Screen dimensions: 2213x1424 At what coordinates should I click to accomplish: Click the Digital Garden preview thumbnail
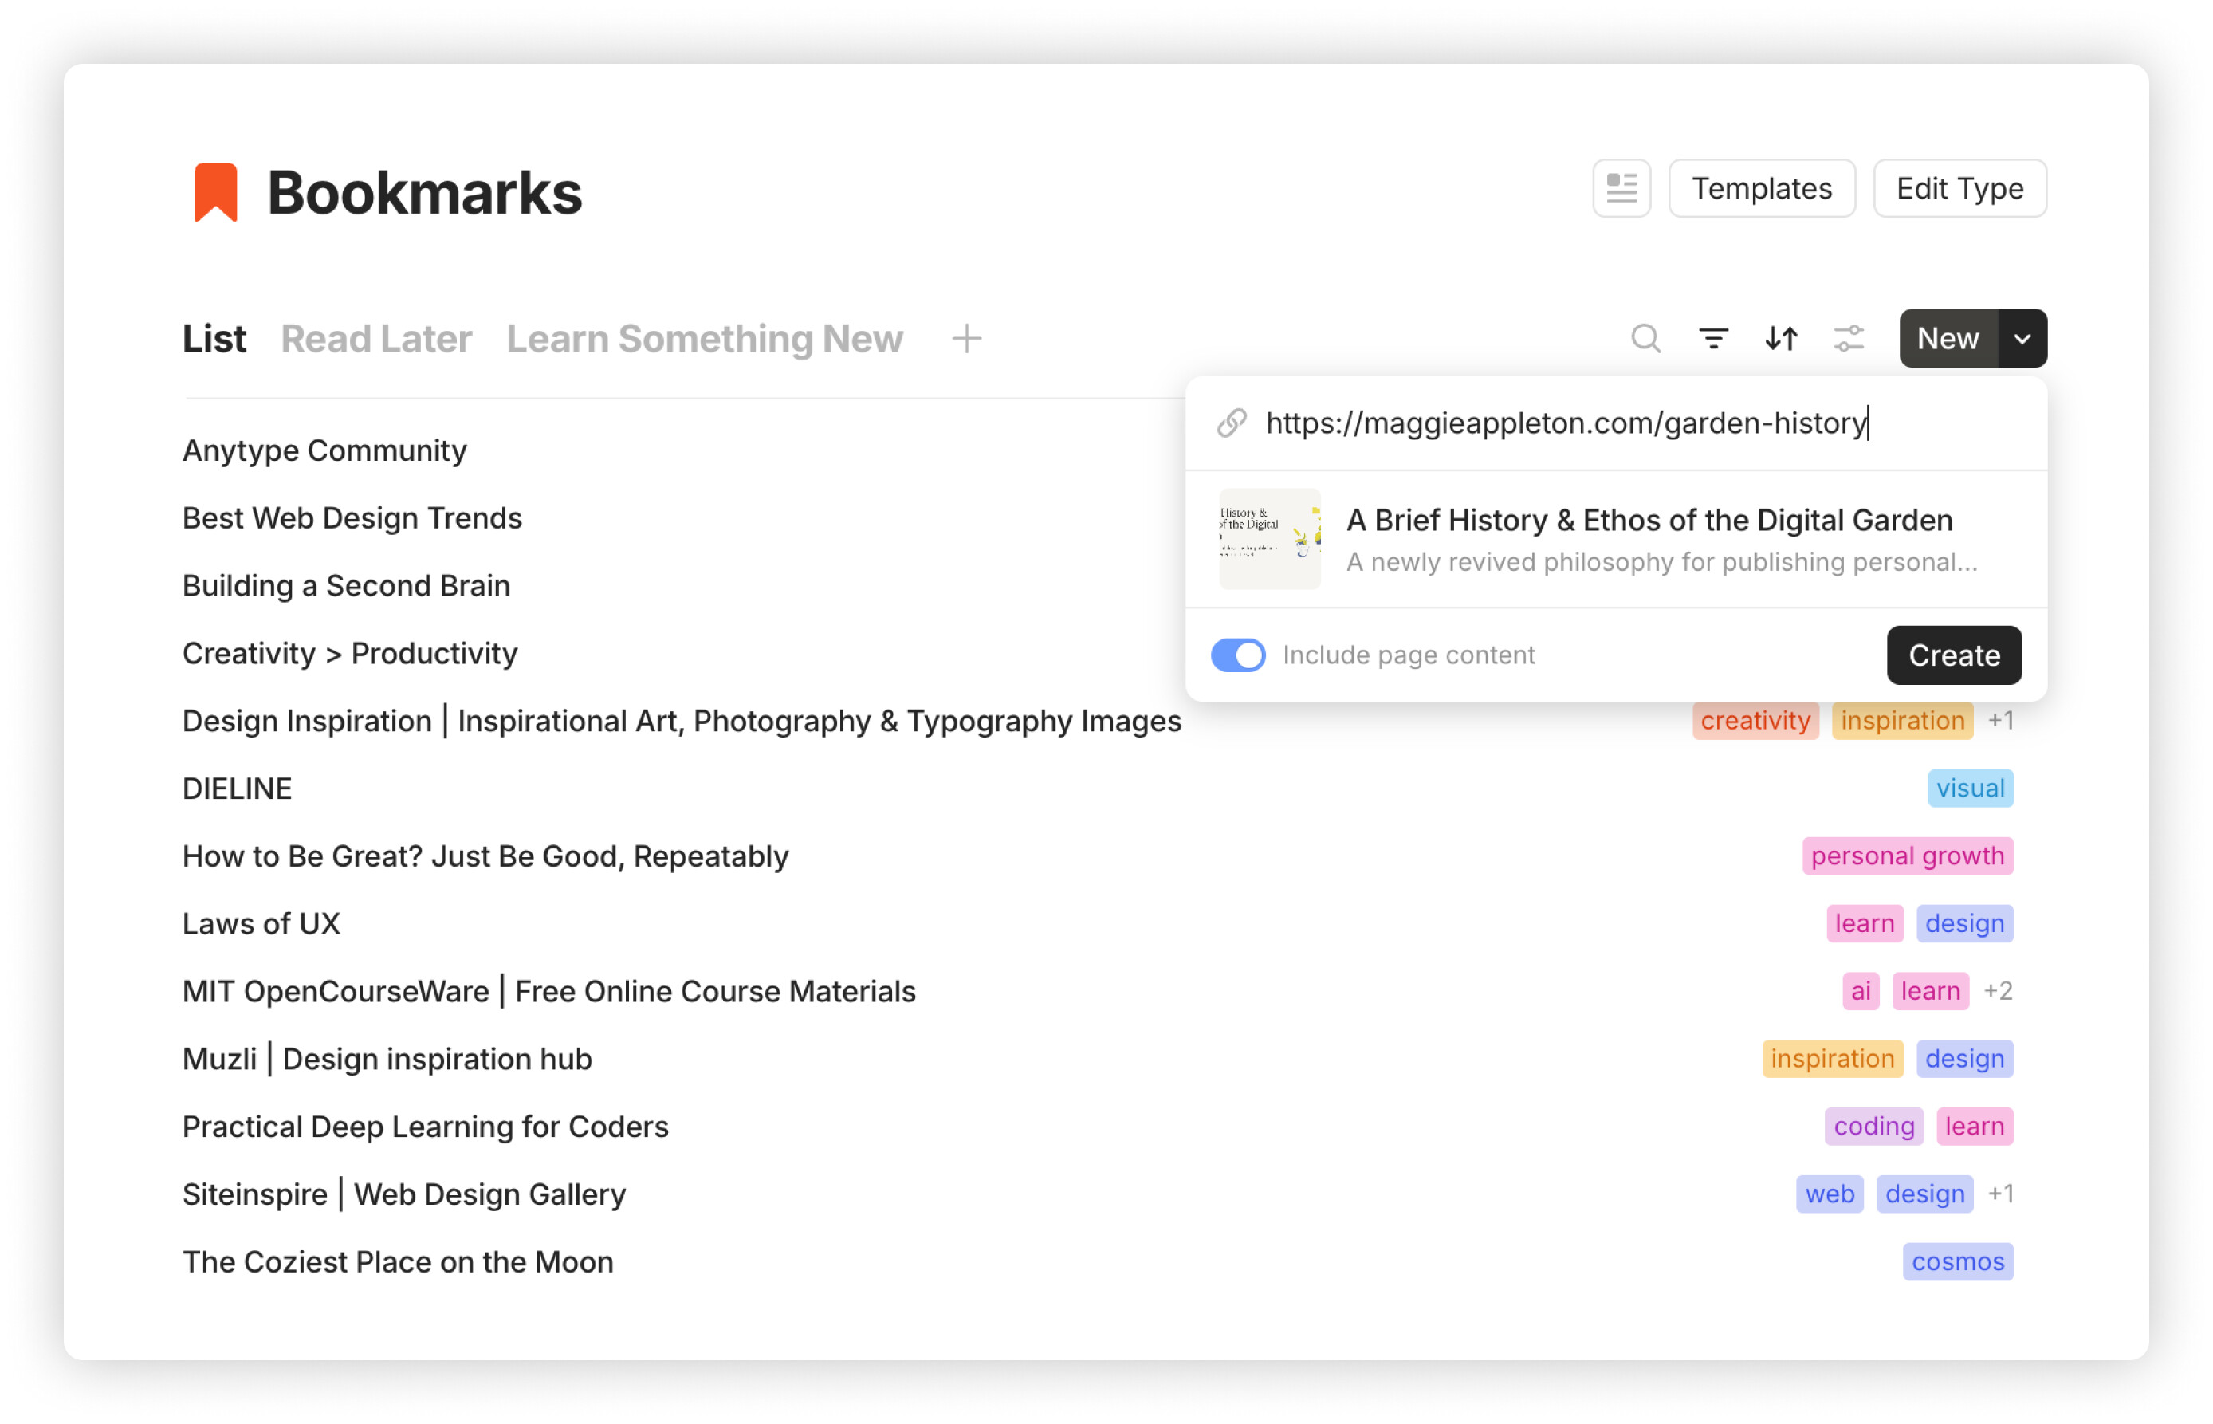pos(1269,539)
